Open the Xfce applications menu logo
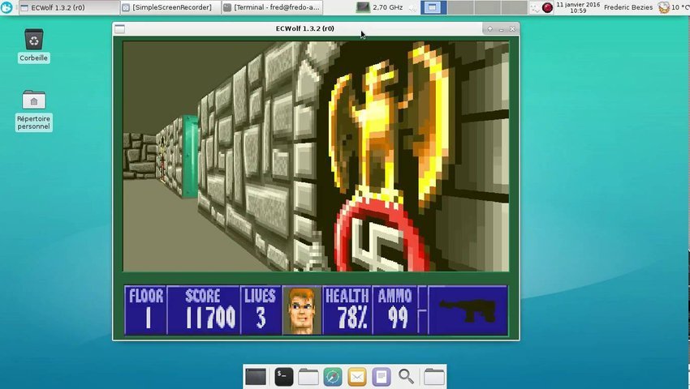Image resolution: width=690 pixels, height=389 pixels. [6, 7]
